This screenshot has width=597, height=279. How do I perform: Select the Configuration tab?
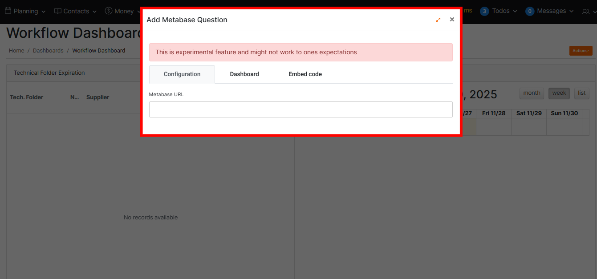pyautogui.click(x=182, y=74)
